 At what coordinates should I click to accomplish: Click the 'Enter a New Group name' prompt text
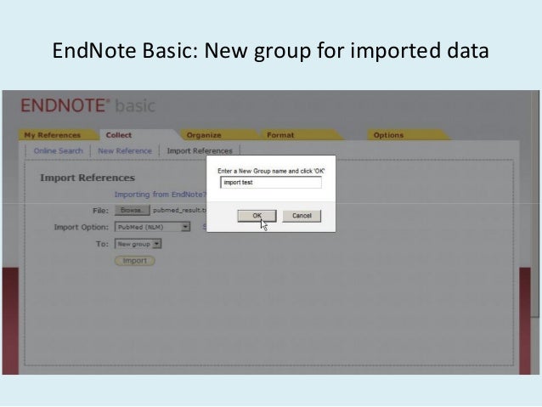click(271, 171)
